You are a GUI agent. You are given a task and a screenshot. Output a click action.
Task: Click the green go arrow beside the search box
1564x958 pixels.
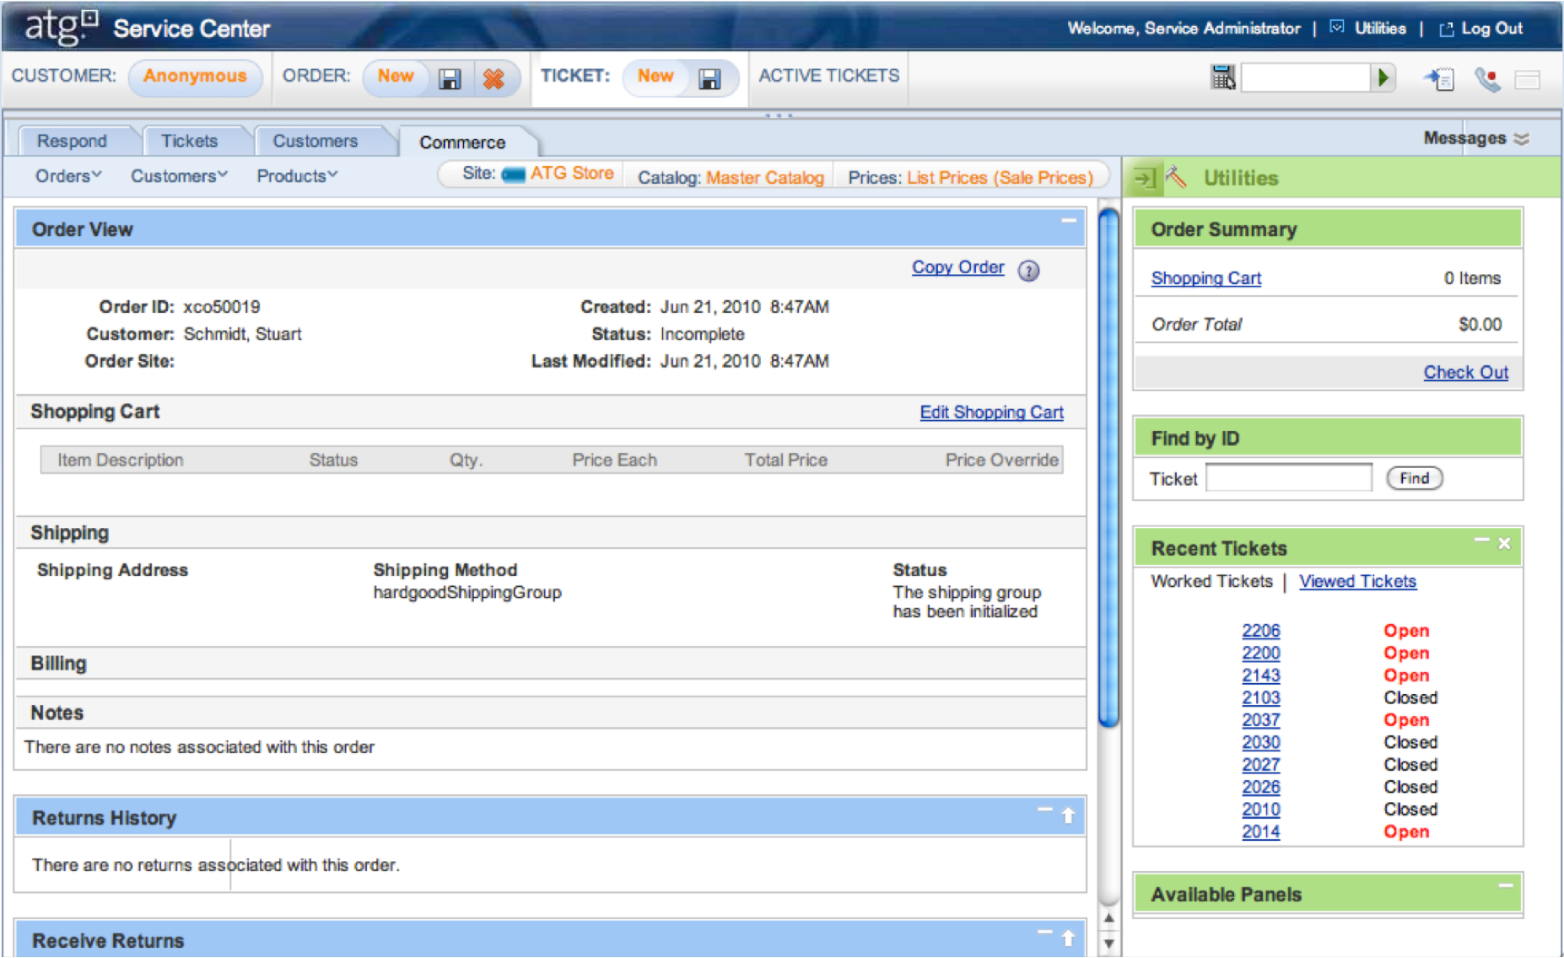pyautogui.click(x=1383, y=78)
